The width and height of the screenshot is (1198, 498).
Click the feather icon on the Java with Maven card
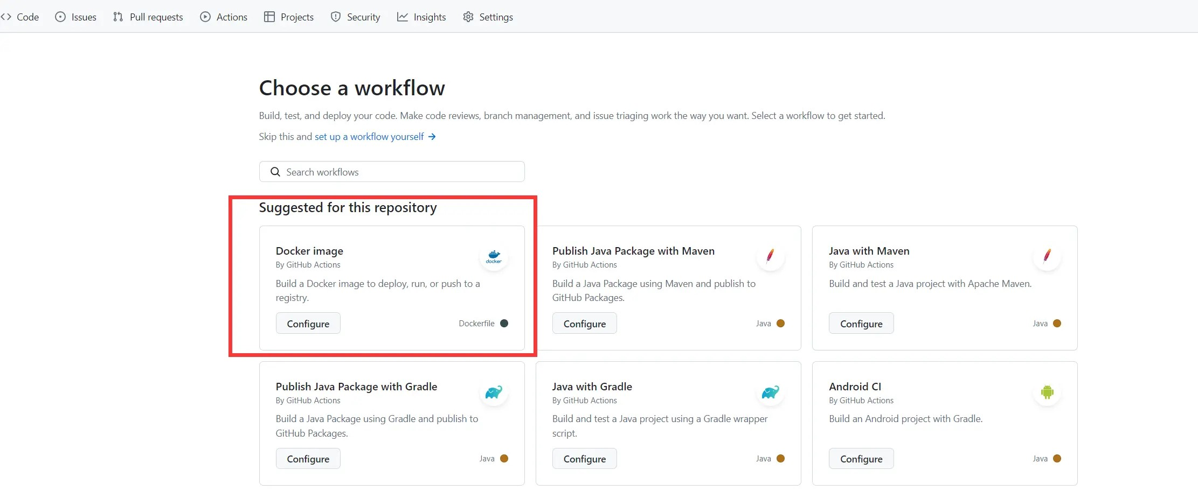click(1047, 256)
